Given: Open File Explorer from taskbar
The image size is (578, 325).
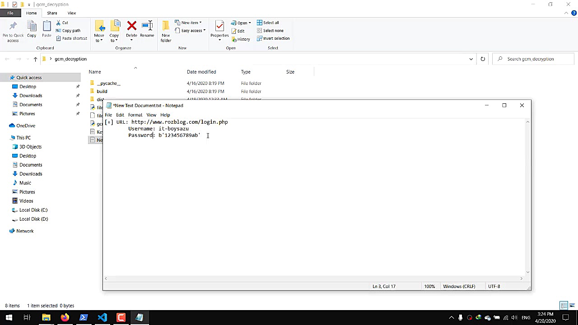Looking at the screenshot, I should point(46,318).
